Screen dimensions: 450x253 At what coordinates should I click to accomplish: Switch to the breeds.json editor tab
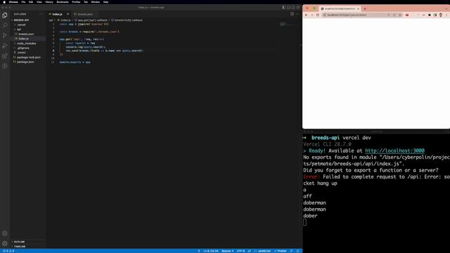click(85, 14)
